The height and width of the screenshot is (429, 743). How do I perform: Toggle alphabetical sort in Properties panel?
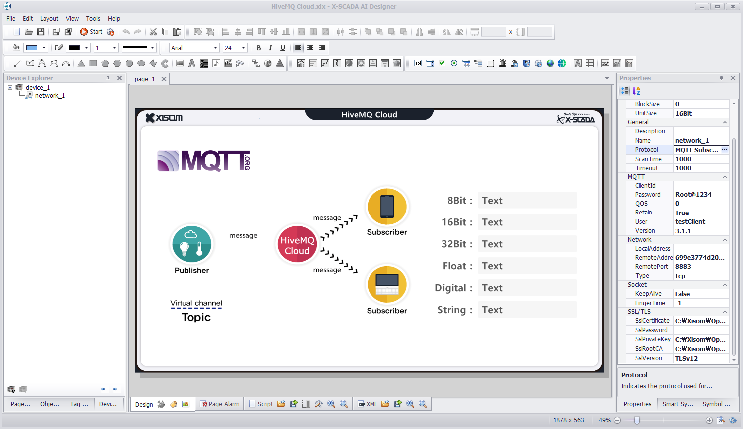tap(636, 91)
